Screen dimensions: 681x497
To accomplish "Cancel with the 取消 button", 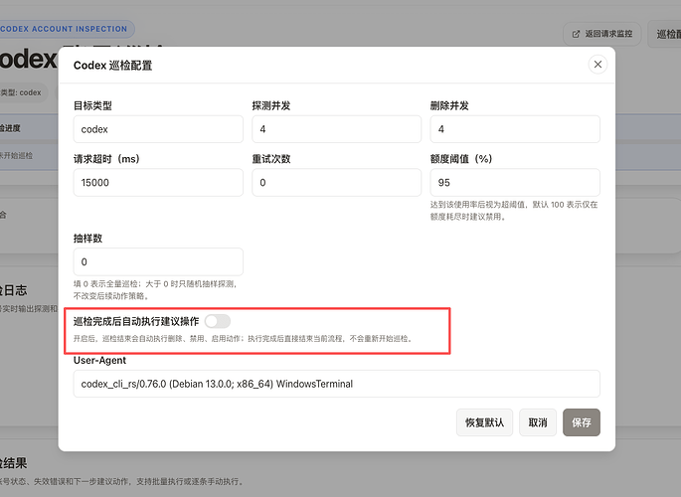I will (x=538, y=422).
